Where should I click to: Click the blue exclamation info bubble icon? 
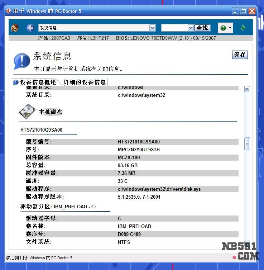[21, 61]
